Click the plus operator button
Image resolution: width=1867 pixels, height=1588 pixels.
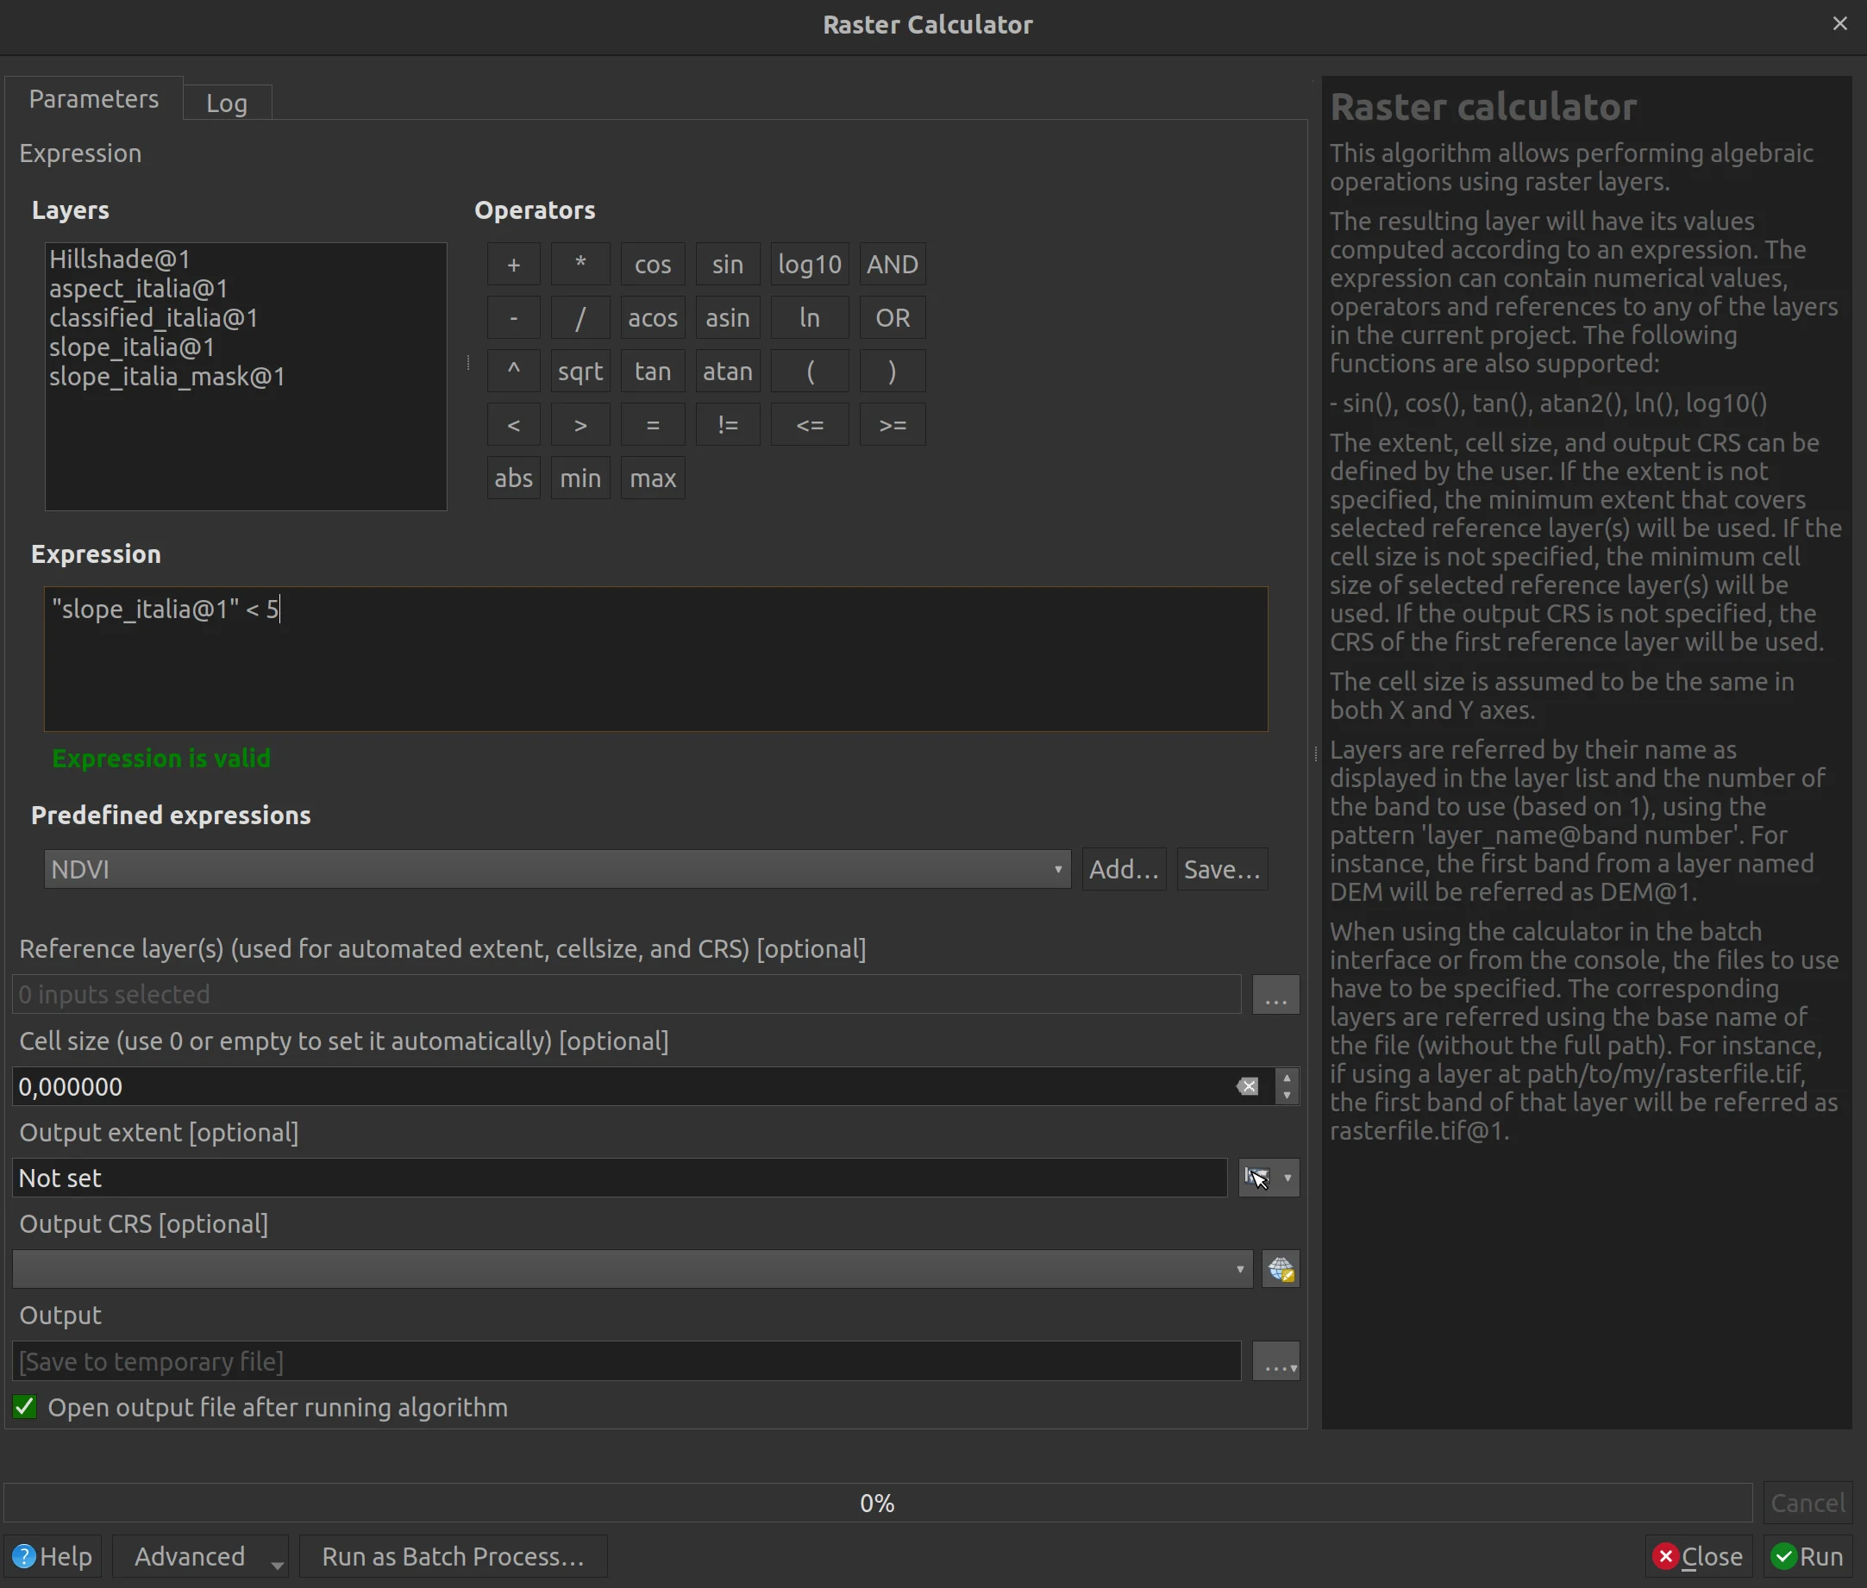coord(513,264)
